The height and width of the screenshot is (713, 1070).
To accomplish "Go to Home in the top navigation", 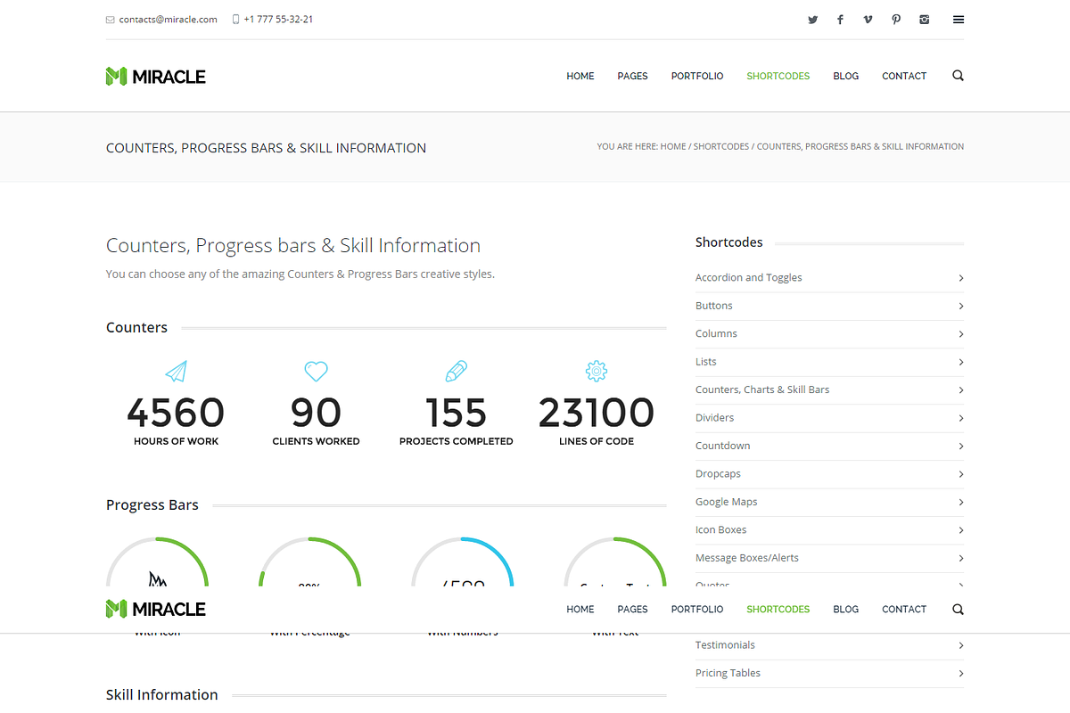I will click(580, 77).
